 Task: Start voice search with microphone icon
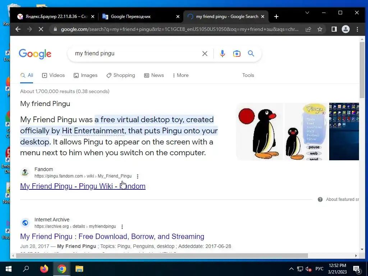222,54
